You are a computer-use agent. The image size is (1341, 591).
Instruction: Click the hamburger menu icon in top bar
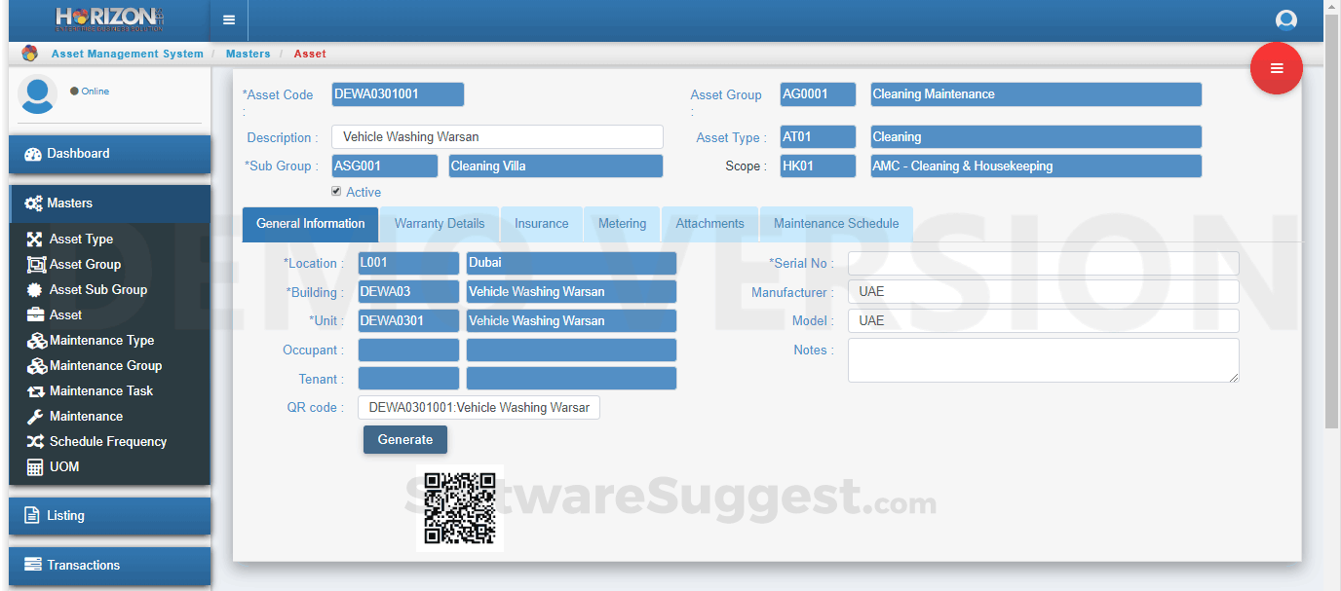pyautogui.click(x=228, y=19)
